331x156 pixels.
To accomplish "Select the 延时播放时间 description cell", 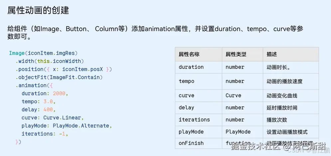I will pyautogui.click(x=282, y=108).
